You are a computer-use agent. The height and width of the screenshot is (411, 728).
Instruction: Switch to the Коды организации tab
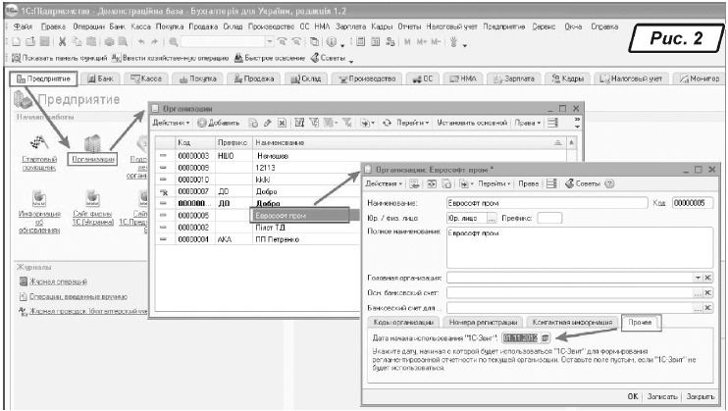[x=402, y=321]
